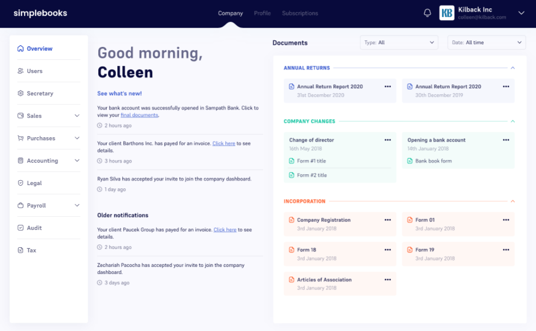536x331 pixels.
Task: Switch to the Subscriptions tab
Action: tap(300, 13)
